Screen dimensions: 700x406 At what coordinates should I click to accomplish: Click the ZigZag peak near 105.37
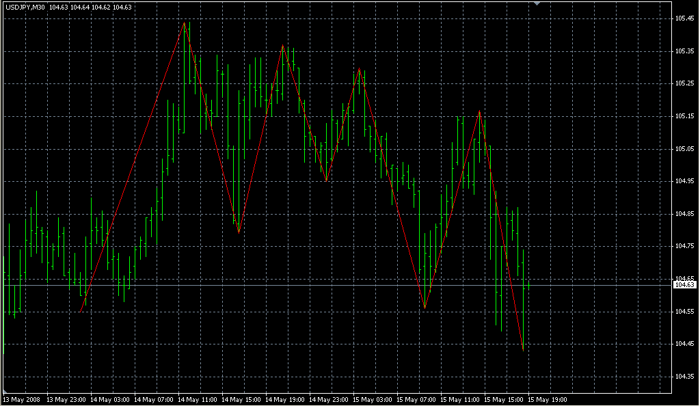282,46
